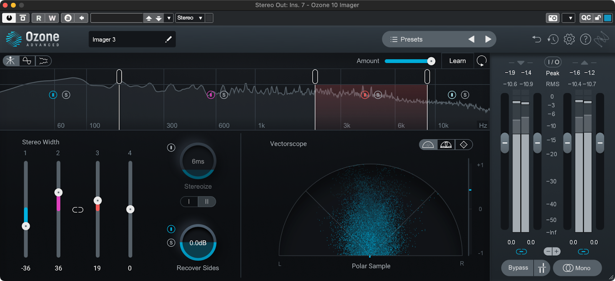Edit preset name with pencil icon
The height and width of the screenshot is (281, 615).
[x=168, y=39]
